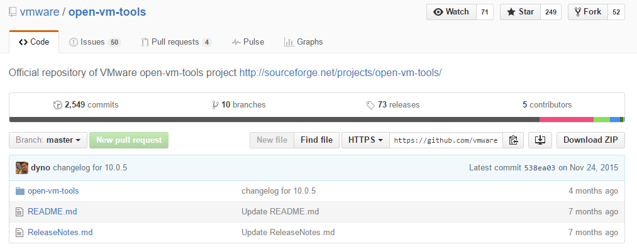Screen dimensions: 637x249
Task: View the 10 branches
Action: tap(239, 105)
